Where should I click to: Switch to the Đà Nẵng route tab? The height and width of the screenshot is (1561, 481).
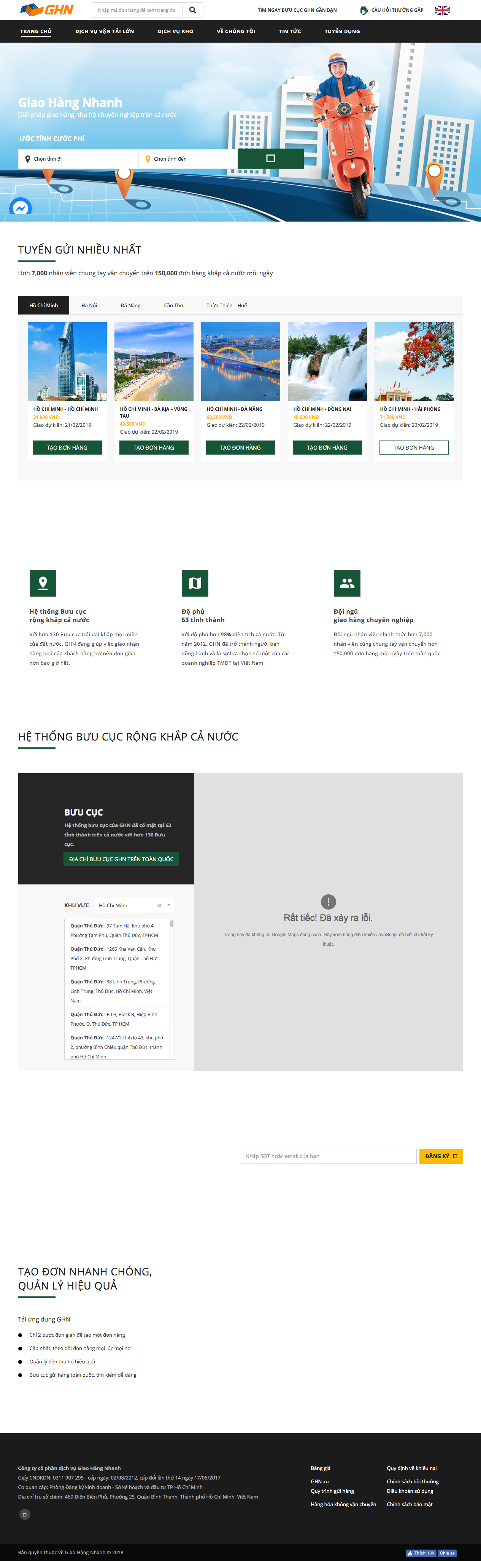point(130,305)
